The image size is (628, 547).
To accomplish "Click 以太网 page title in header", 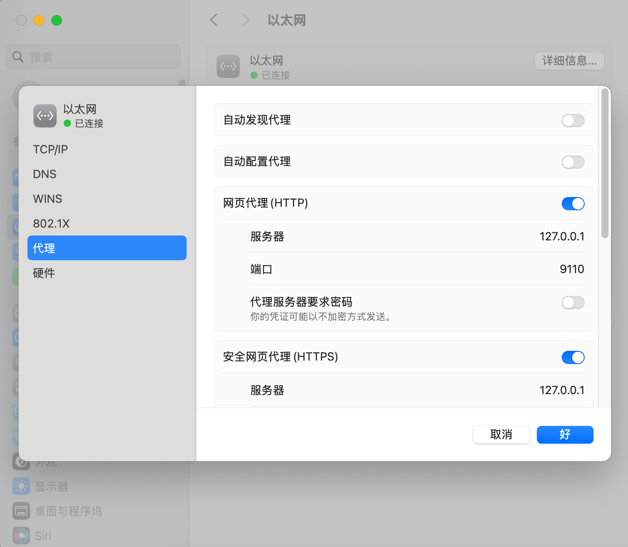I will click(287, 20).
